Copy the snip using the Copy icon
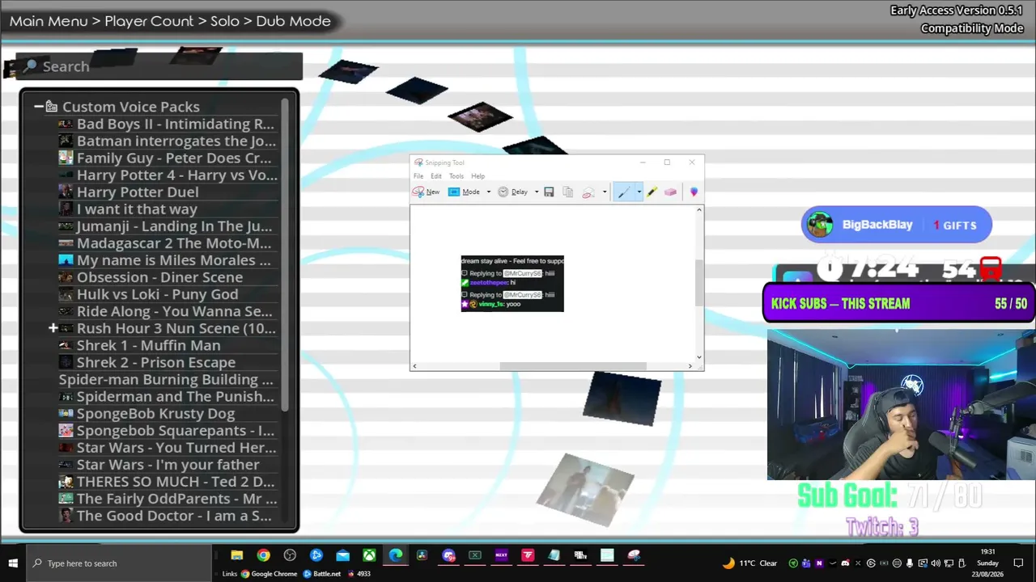Viewport: 1036px width, 582px height. (x=567, y=192)
